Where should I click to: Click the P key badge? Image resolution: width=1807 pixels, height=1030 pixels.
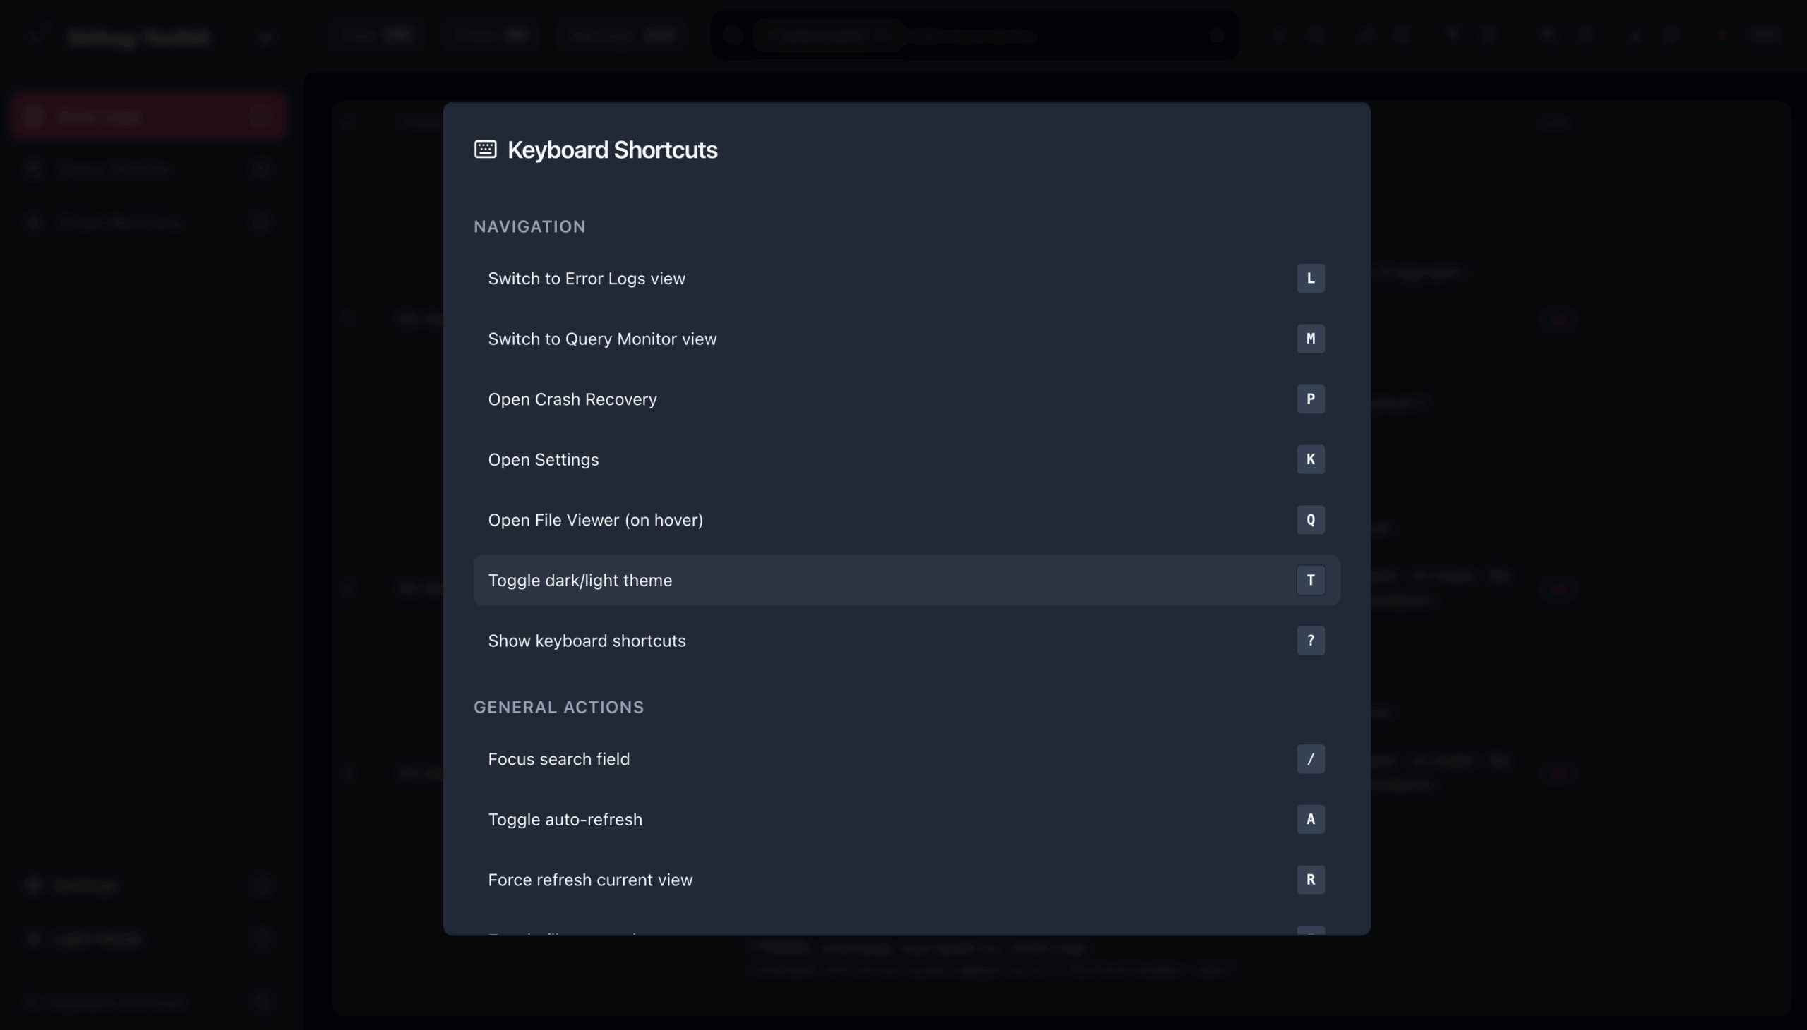pos(1310,399)
